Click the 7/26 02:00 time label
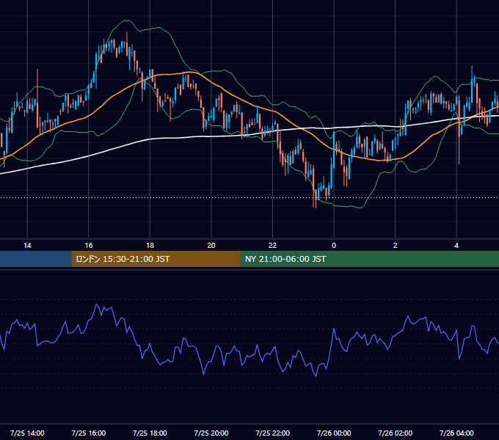The width and height of the screenshot is (499, 440). [396, 433]
